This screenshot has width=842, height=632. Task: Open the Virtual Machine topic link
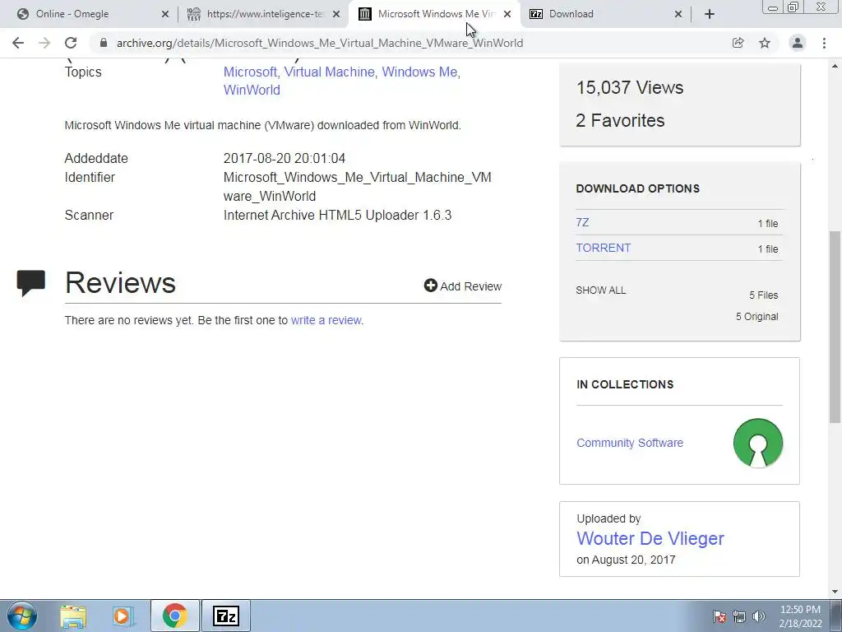(x=329, y=72)
